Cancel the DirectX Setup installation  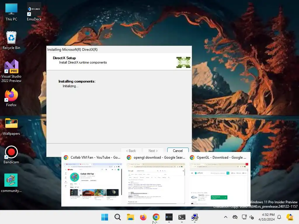[178, 151]
